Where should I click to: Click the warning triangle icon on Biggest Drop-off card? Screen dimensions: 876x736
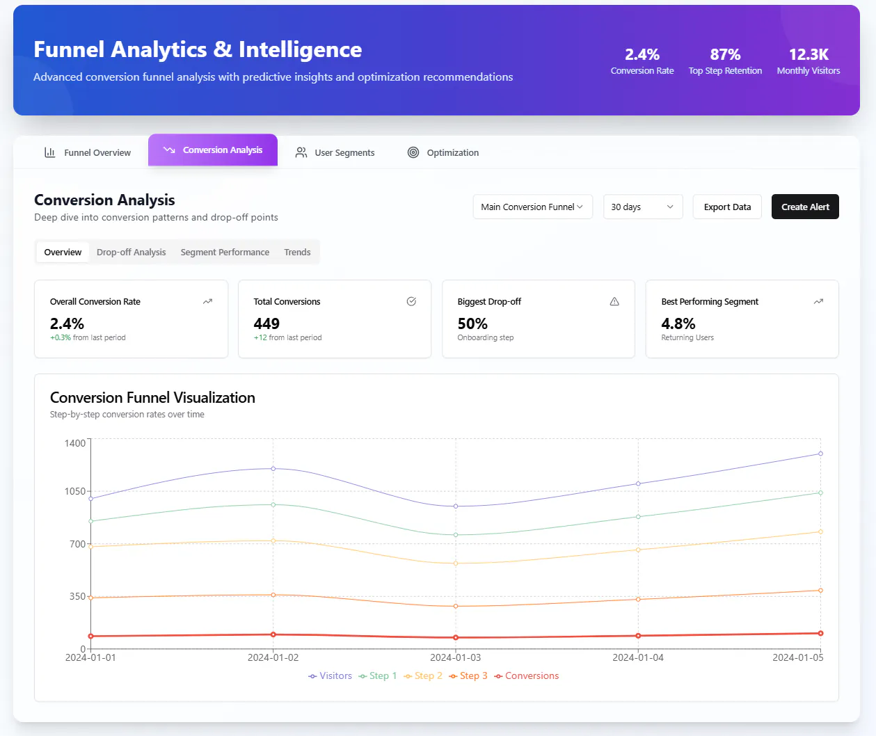[614, 301]
